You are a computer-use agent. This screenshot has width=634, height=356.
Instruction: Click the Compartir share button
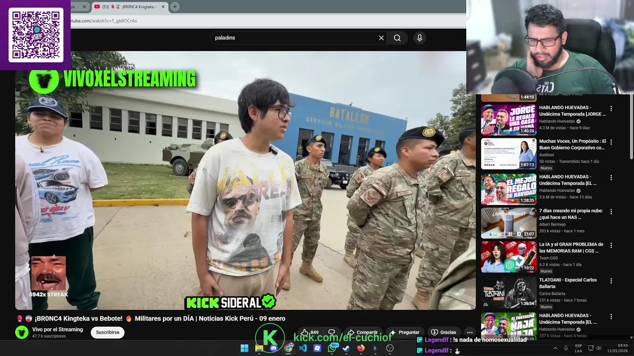tap(362, 332)
